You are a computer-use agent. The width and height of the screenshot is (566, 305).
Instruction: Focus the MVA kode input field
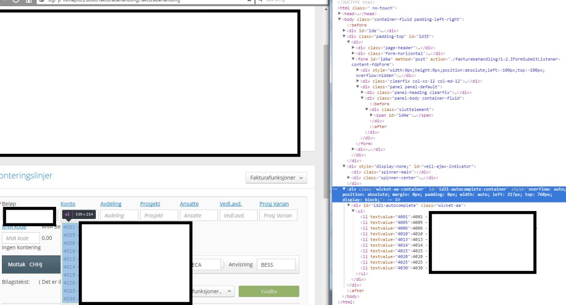(20, 238)
